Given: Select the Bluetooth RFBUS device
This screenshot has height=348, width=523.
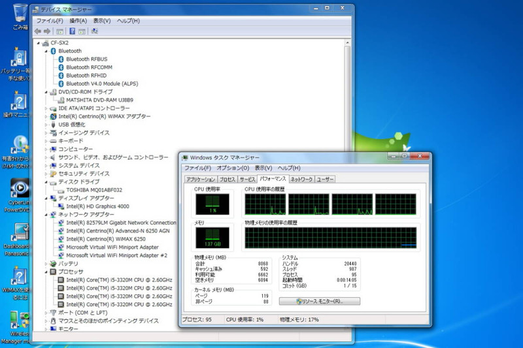Looking at the screenshot, I should [87, 59].
